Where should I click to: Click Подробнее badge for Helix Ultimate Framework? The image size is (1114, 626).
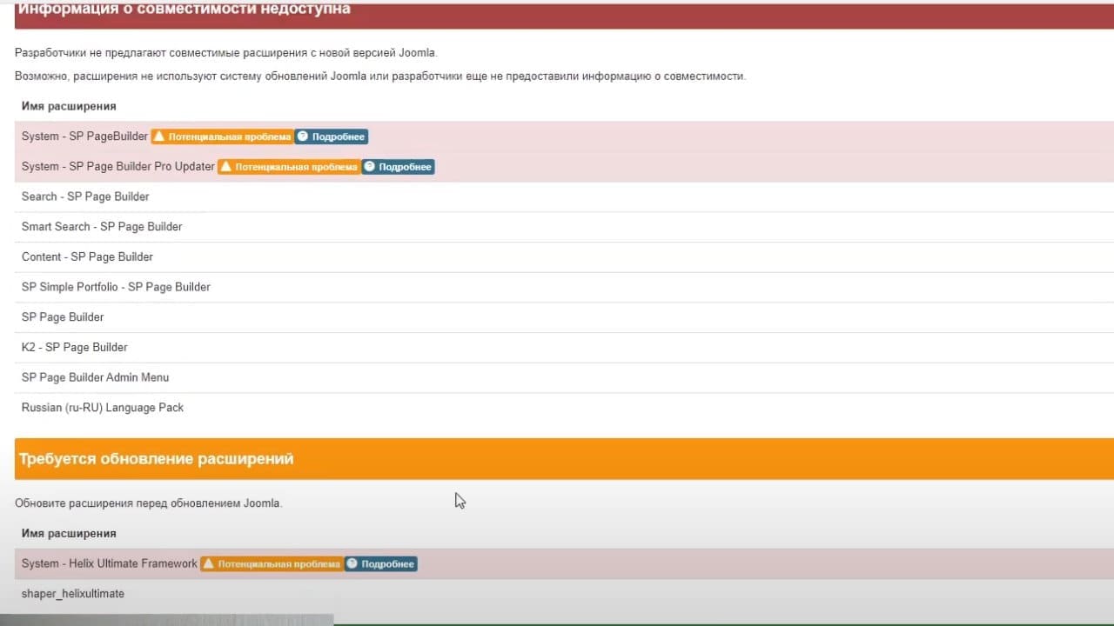pos(380,564)
